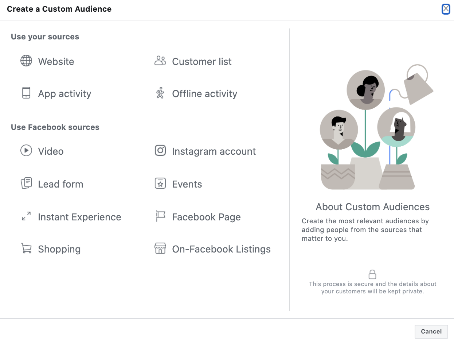Click the Instant Experience arrows icon
The width and height of the screenshot is (454, 343).
(x=26, y=216)
